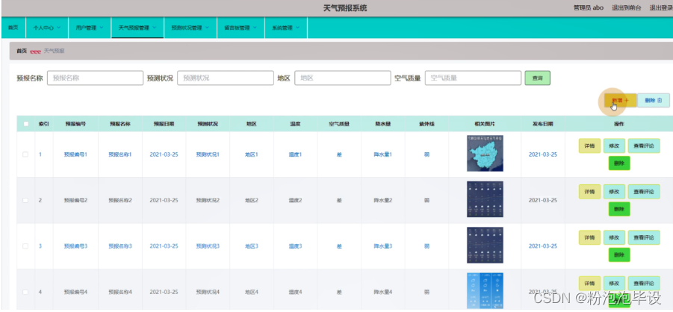The width and height of the screenshot is (673, 312).
Task: Click the 温度3 cell
Action: 295,246
